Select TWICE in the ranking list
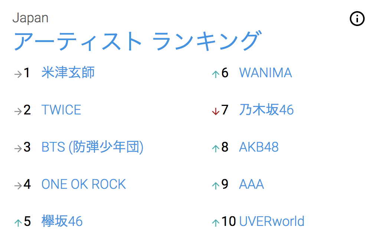The width and height of the screenshot is (381, 246). point(61,110)
